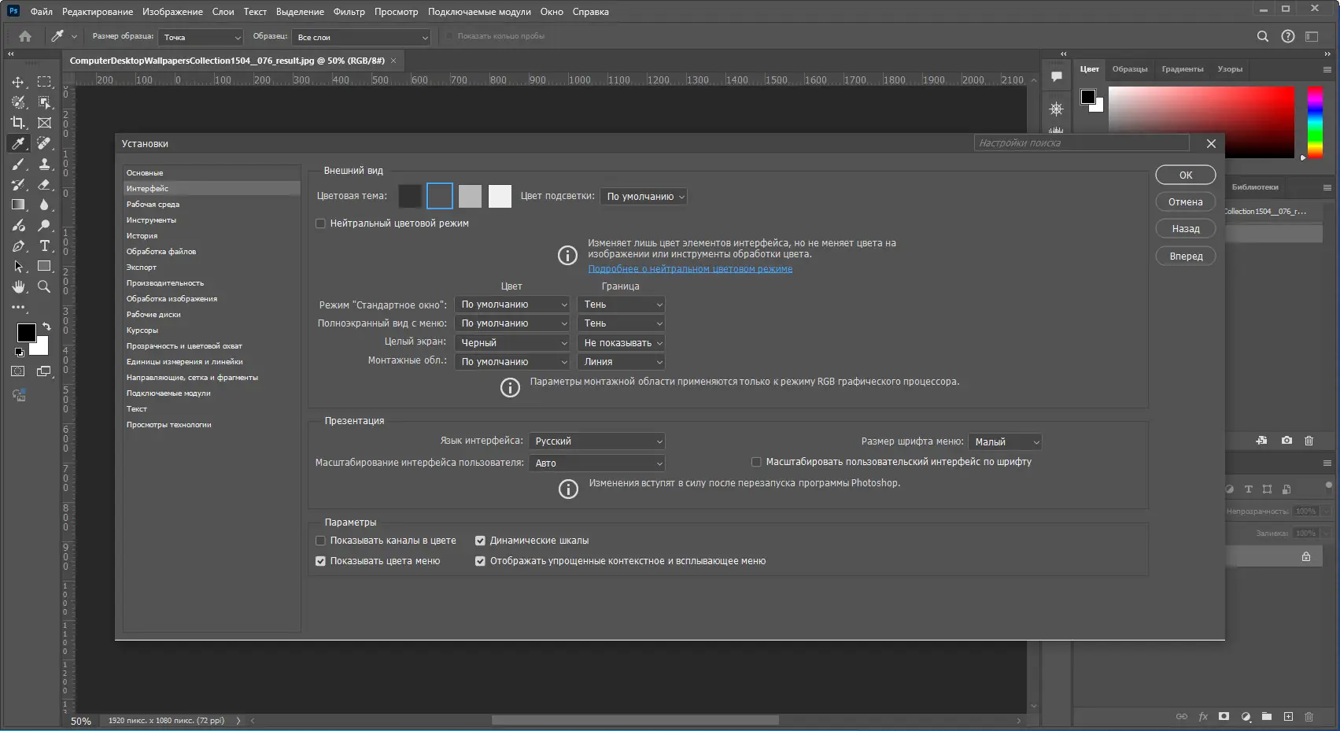
Task: Open the Окно menu
Action: 552,12
